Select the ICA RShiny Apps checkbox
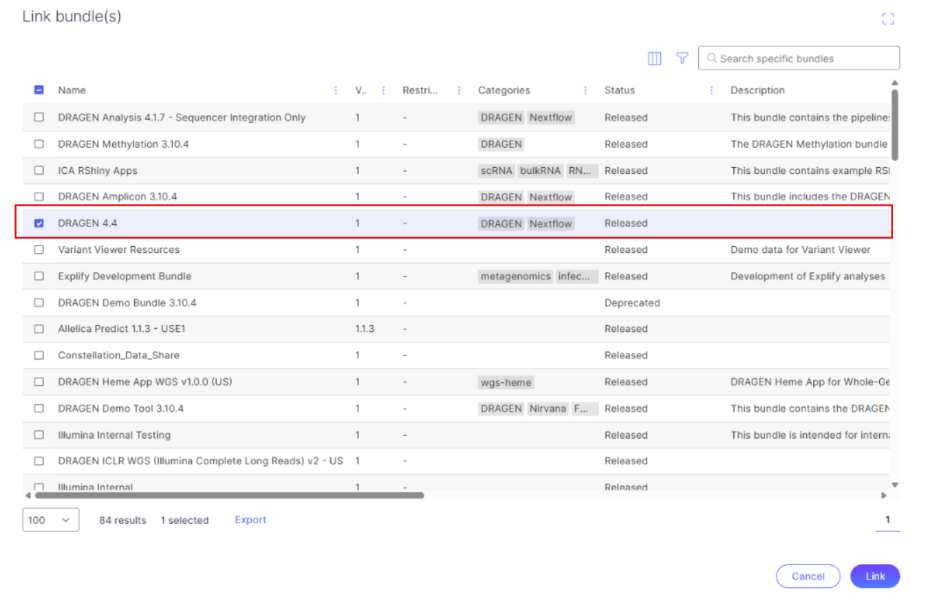Viewport: 939px width, 603px height. (x=39, y=171)
